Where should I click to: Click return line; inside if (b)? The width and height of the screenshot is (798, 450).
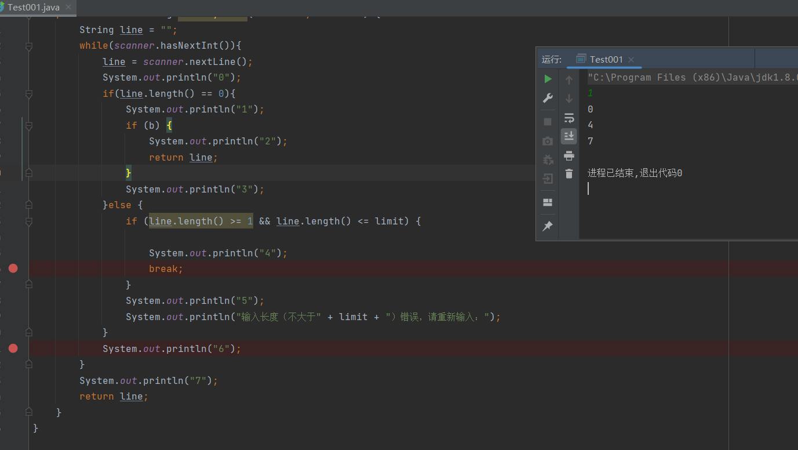[183, 158]
